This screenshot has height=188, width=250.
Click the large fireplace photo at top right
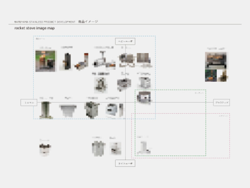point(216,60)
